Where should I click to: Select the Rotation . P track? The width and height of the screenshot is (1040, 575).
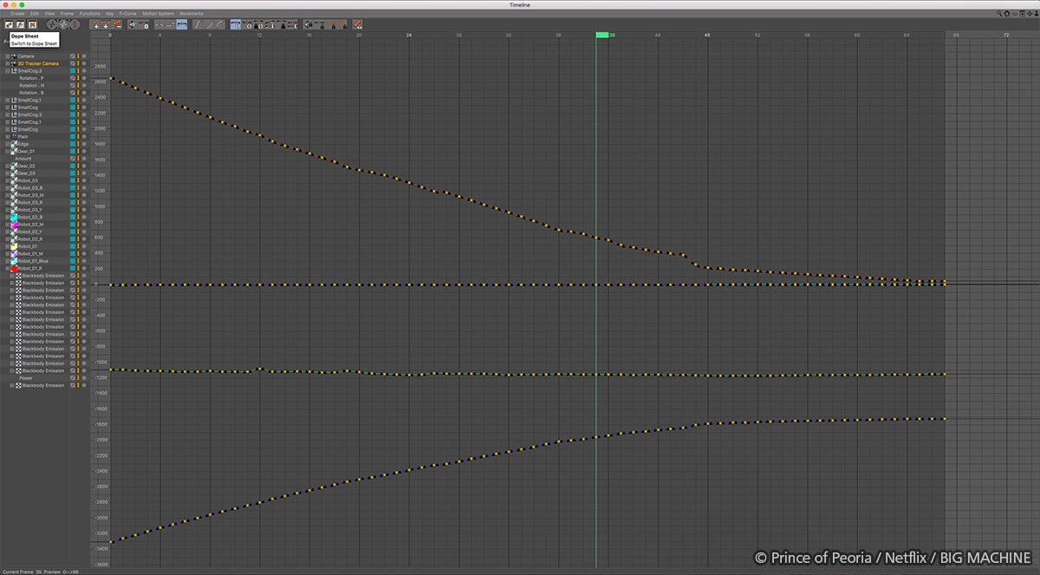coord(31,78)
